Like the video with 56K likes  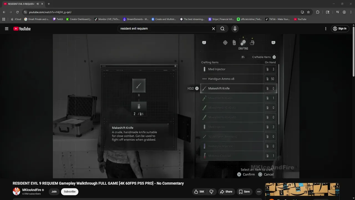tap(199, 192)
